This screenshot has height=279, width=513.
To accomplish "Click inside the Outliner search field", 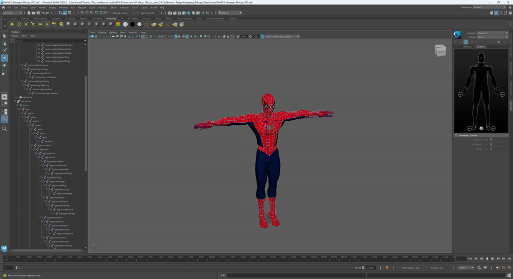I will (x=49, y=41).
